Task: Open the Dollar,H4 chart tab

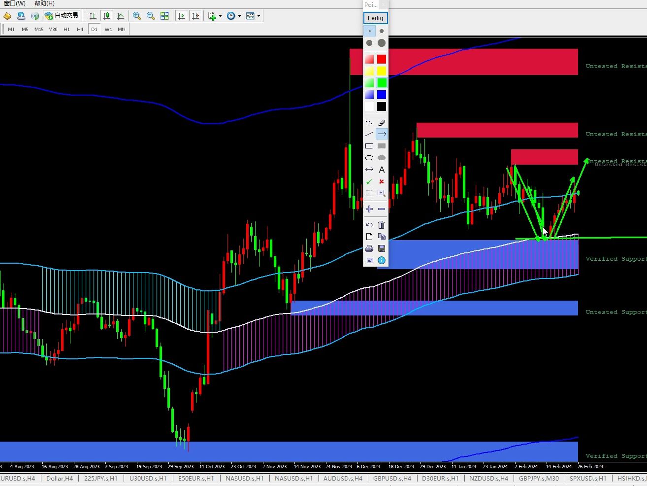Action: [60, 478]
